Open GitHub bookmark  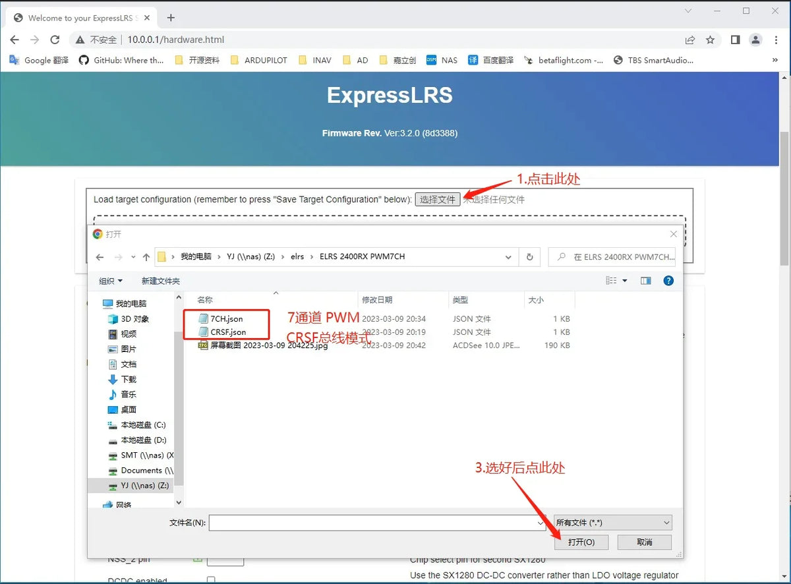coord(121,60)
